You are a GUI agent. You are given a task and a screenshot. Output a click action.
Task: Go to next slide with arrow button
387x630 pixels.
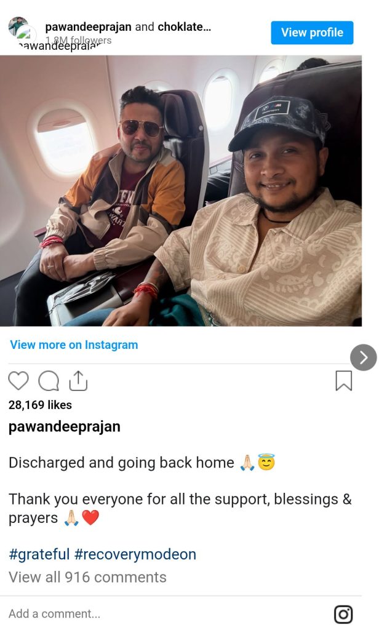(x=363, y=357)
